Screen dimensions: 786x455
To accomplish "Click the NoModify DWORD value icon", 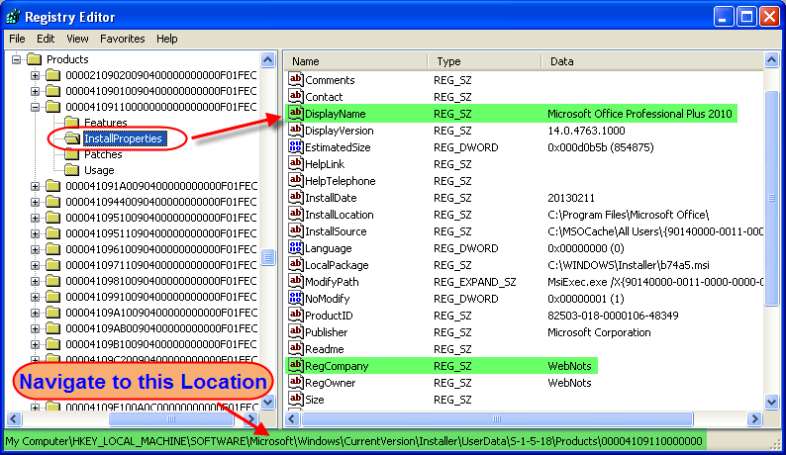I will 295,299.
